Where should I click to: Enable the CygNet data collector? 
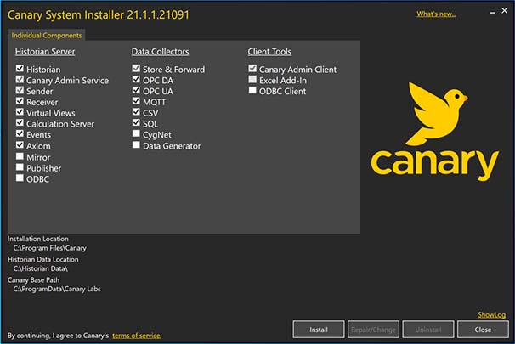tap(136, 133)
